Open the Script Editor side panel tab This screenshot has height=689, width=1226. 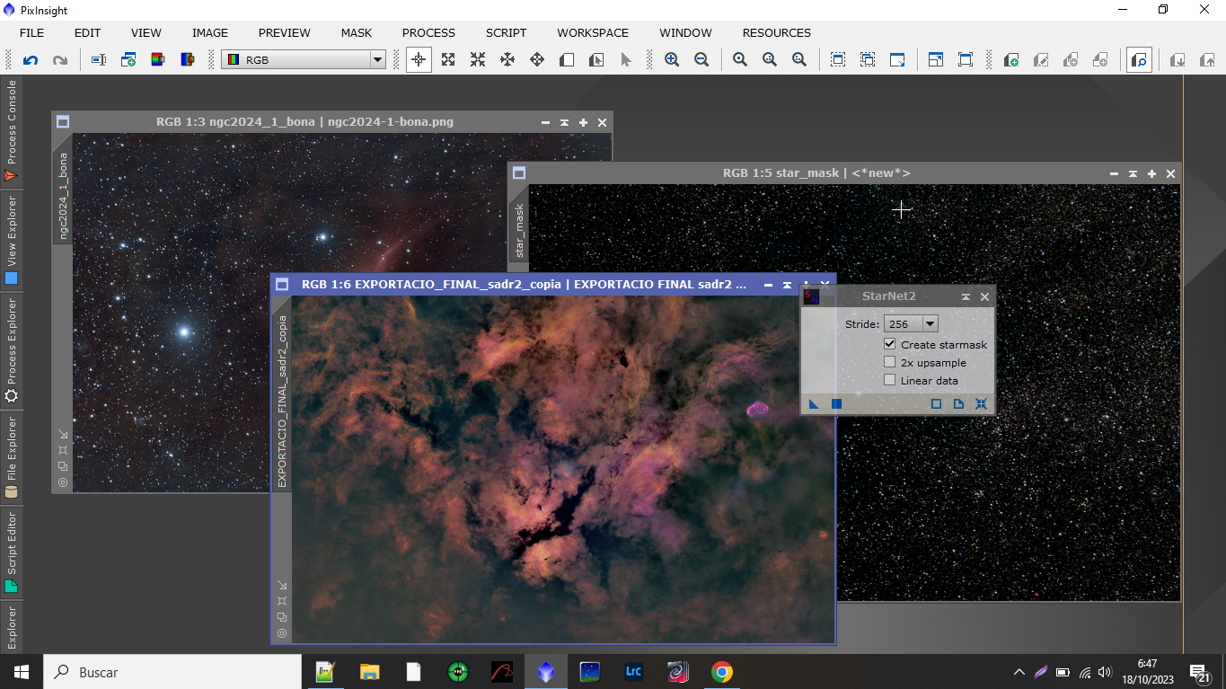(x=12, y=552)
